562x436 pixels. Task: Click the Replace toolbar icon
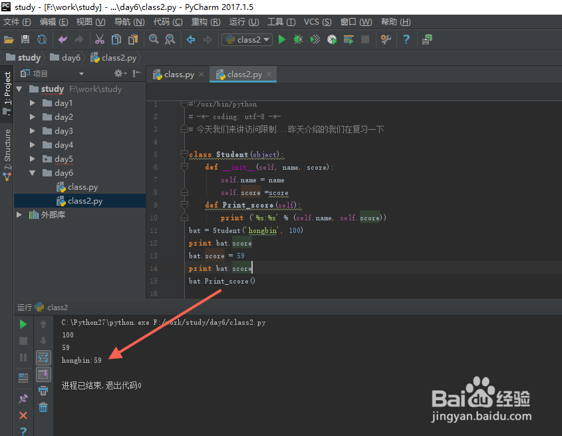click(x=170, y=39)
